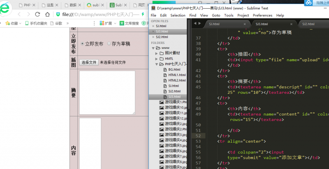Screen dimensions: 329x169
Task: Go back with the browser back arrow
Action: [x=19, y=14]
